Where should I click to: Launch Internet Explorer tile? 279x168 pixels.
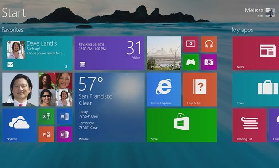[164, 89]
